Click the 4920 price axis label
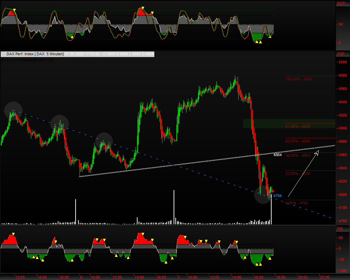350x280 pixels. pyautogui.click(x=343, y=115)
